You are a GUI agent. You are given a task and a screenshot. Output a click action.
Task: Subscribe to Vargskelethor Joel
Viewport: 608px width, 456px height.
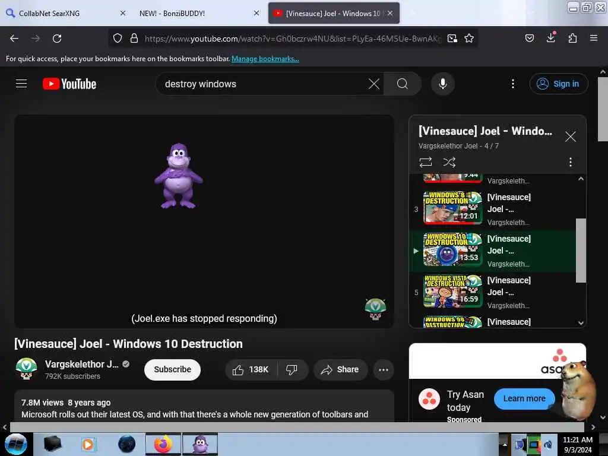[x=172, y=369]
